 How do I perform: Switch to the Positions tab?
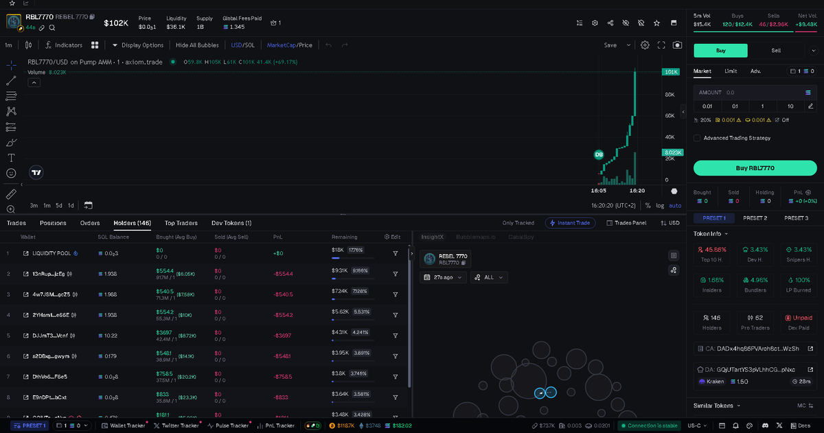coord(53,223)
